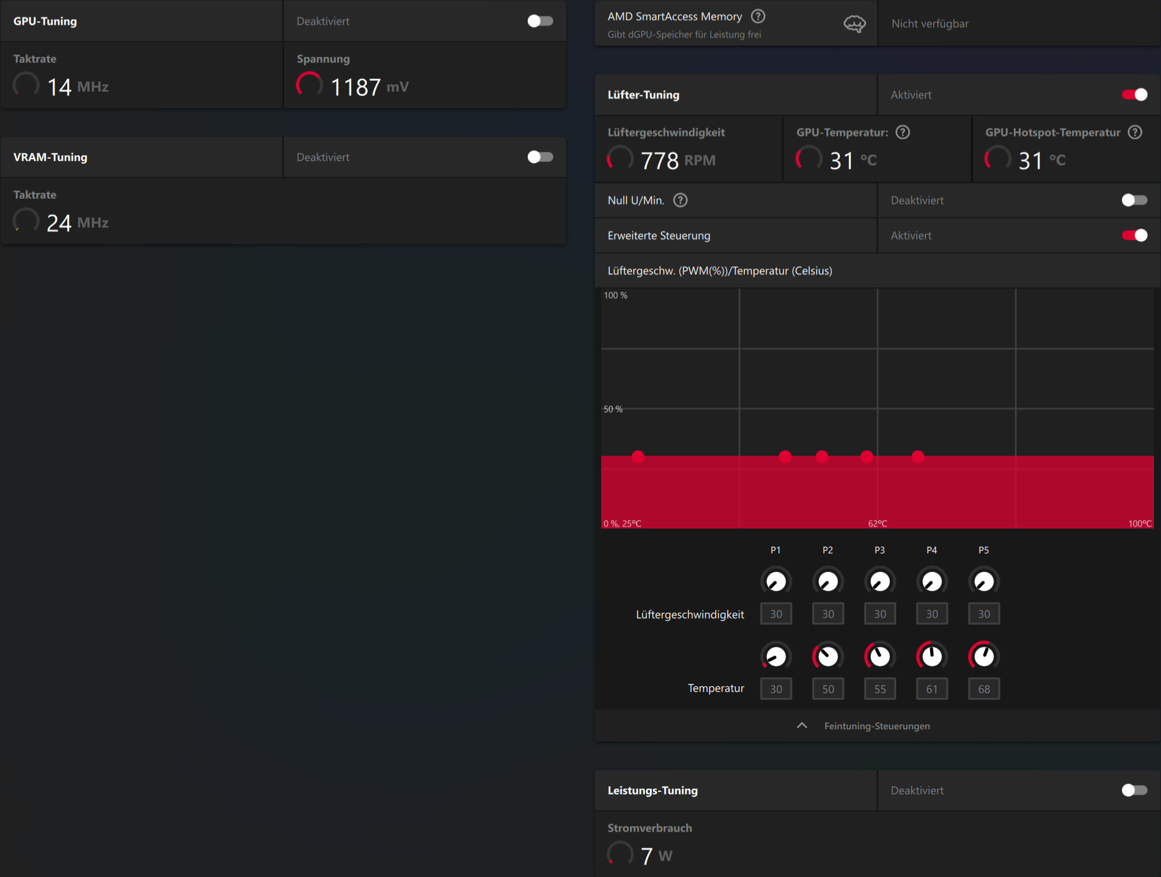Adjust the P4 Lüftergeschwindigkeit knob

932,581
